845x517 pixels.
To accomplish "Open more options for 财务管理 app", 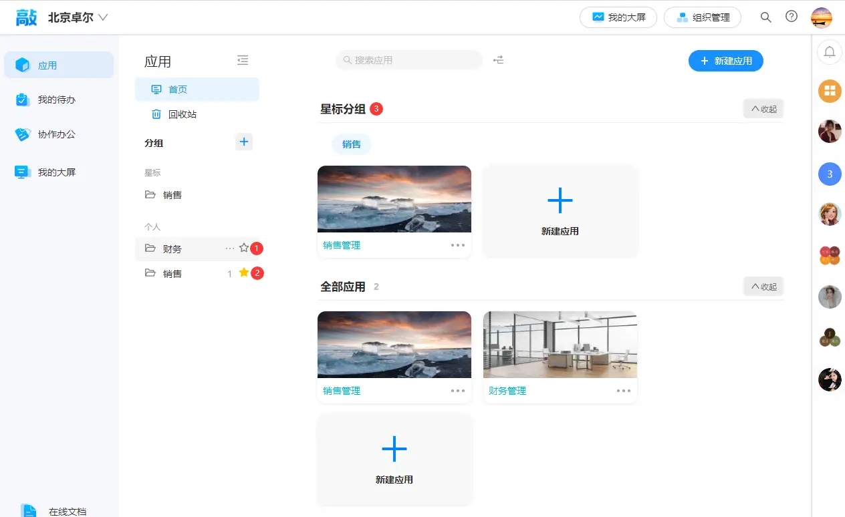I will (x=624, y=391).
